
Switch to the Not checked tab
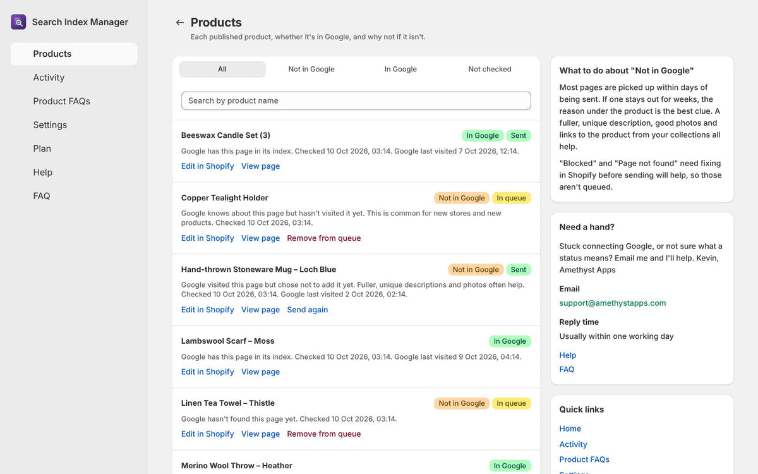click(490, 70)
